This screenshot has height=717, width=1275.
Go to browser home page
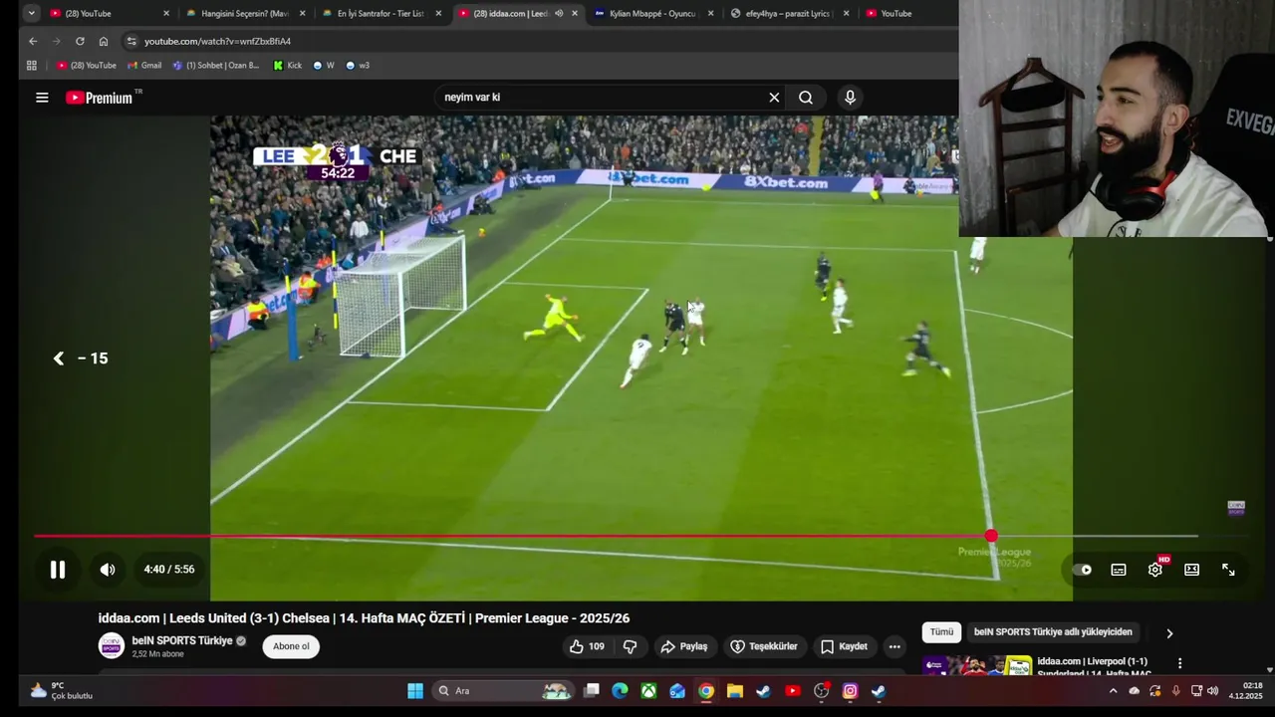pos(104,41)
